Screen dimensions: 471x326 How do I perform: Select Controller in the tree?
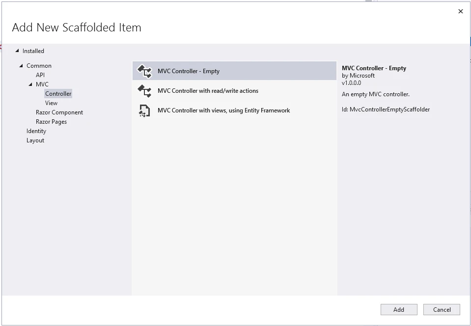(58, 94)
